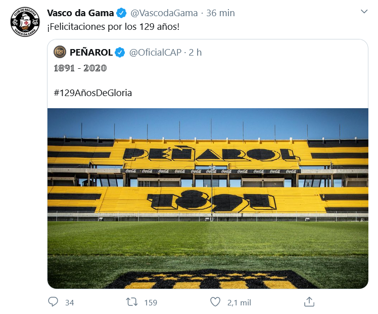This screenshot has height=314, width=378.
Task: Open the small Peñarol avatar in quoted tweet
Action: (60, 52)
